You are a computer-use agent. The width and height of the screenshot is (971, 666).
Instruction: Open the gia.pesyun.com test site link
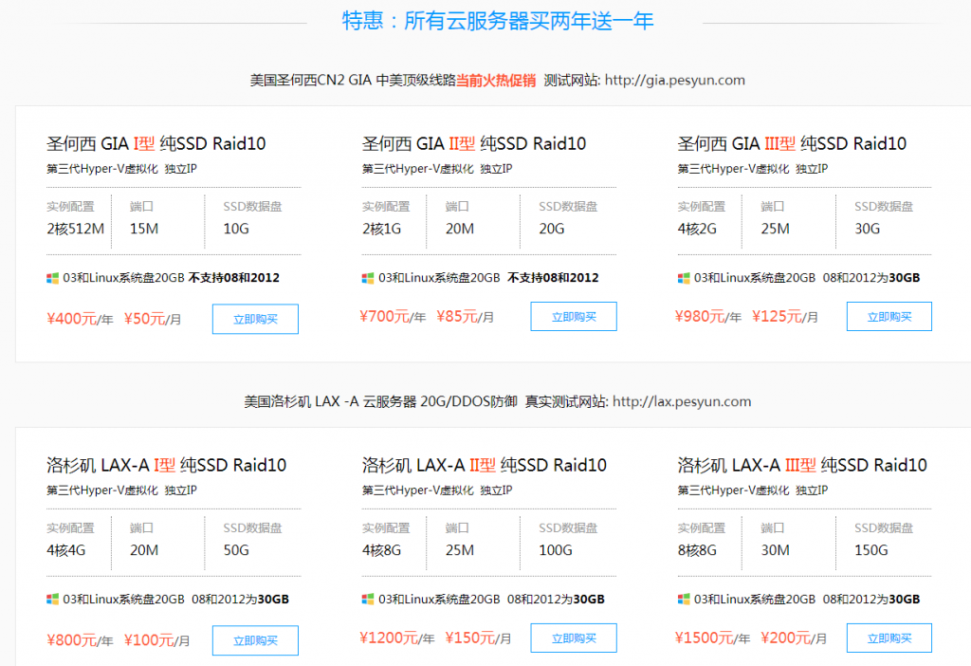[674, 81]
